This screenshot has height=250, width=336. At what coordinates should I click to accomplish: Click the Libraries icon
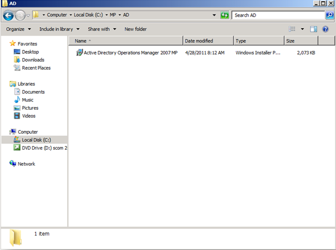13,84
